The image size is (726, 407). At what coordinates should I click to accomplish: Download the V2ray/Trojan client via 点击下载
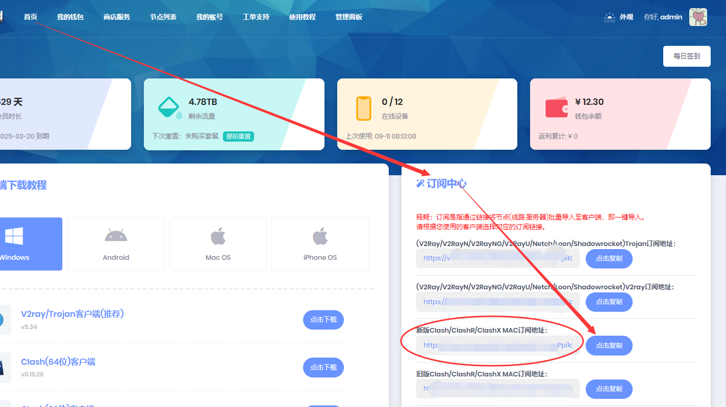point(323,320)
